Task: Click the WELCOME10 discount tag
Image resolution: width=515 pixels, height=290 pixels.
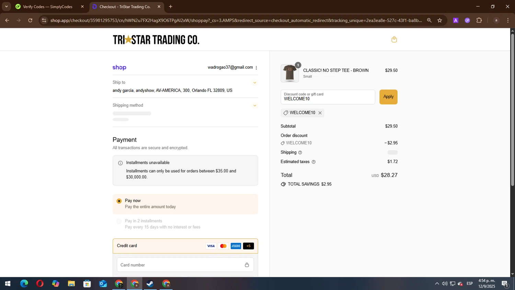Action: coord(302,113)
